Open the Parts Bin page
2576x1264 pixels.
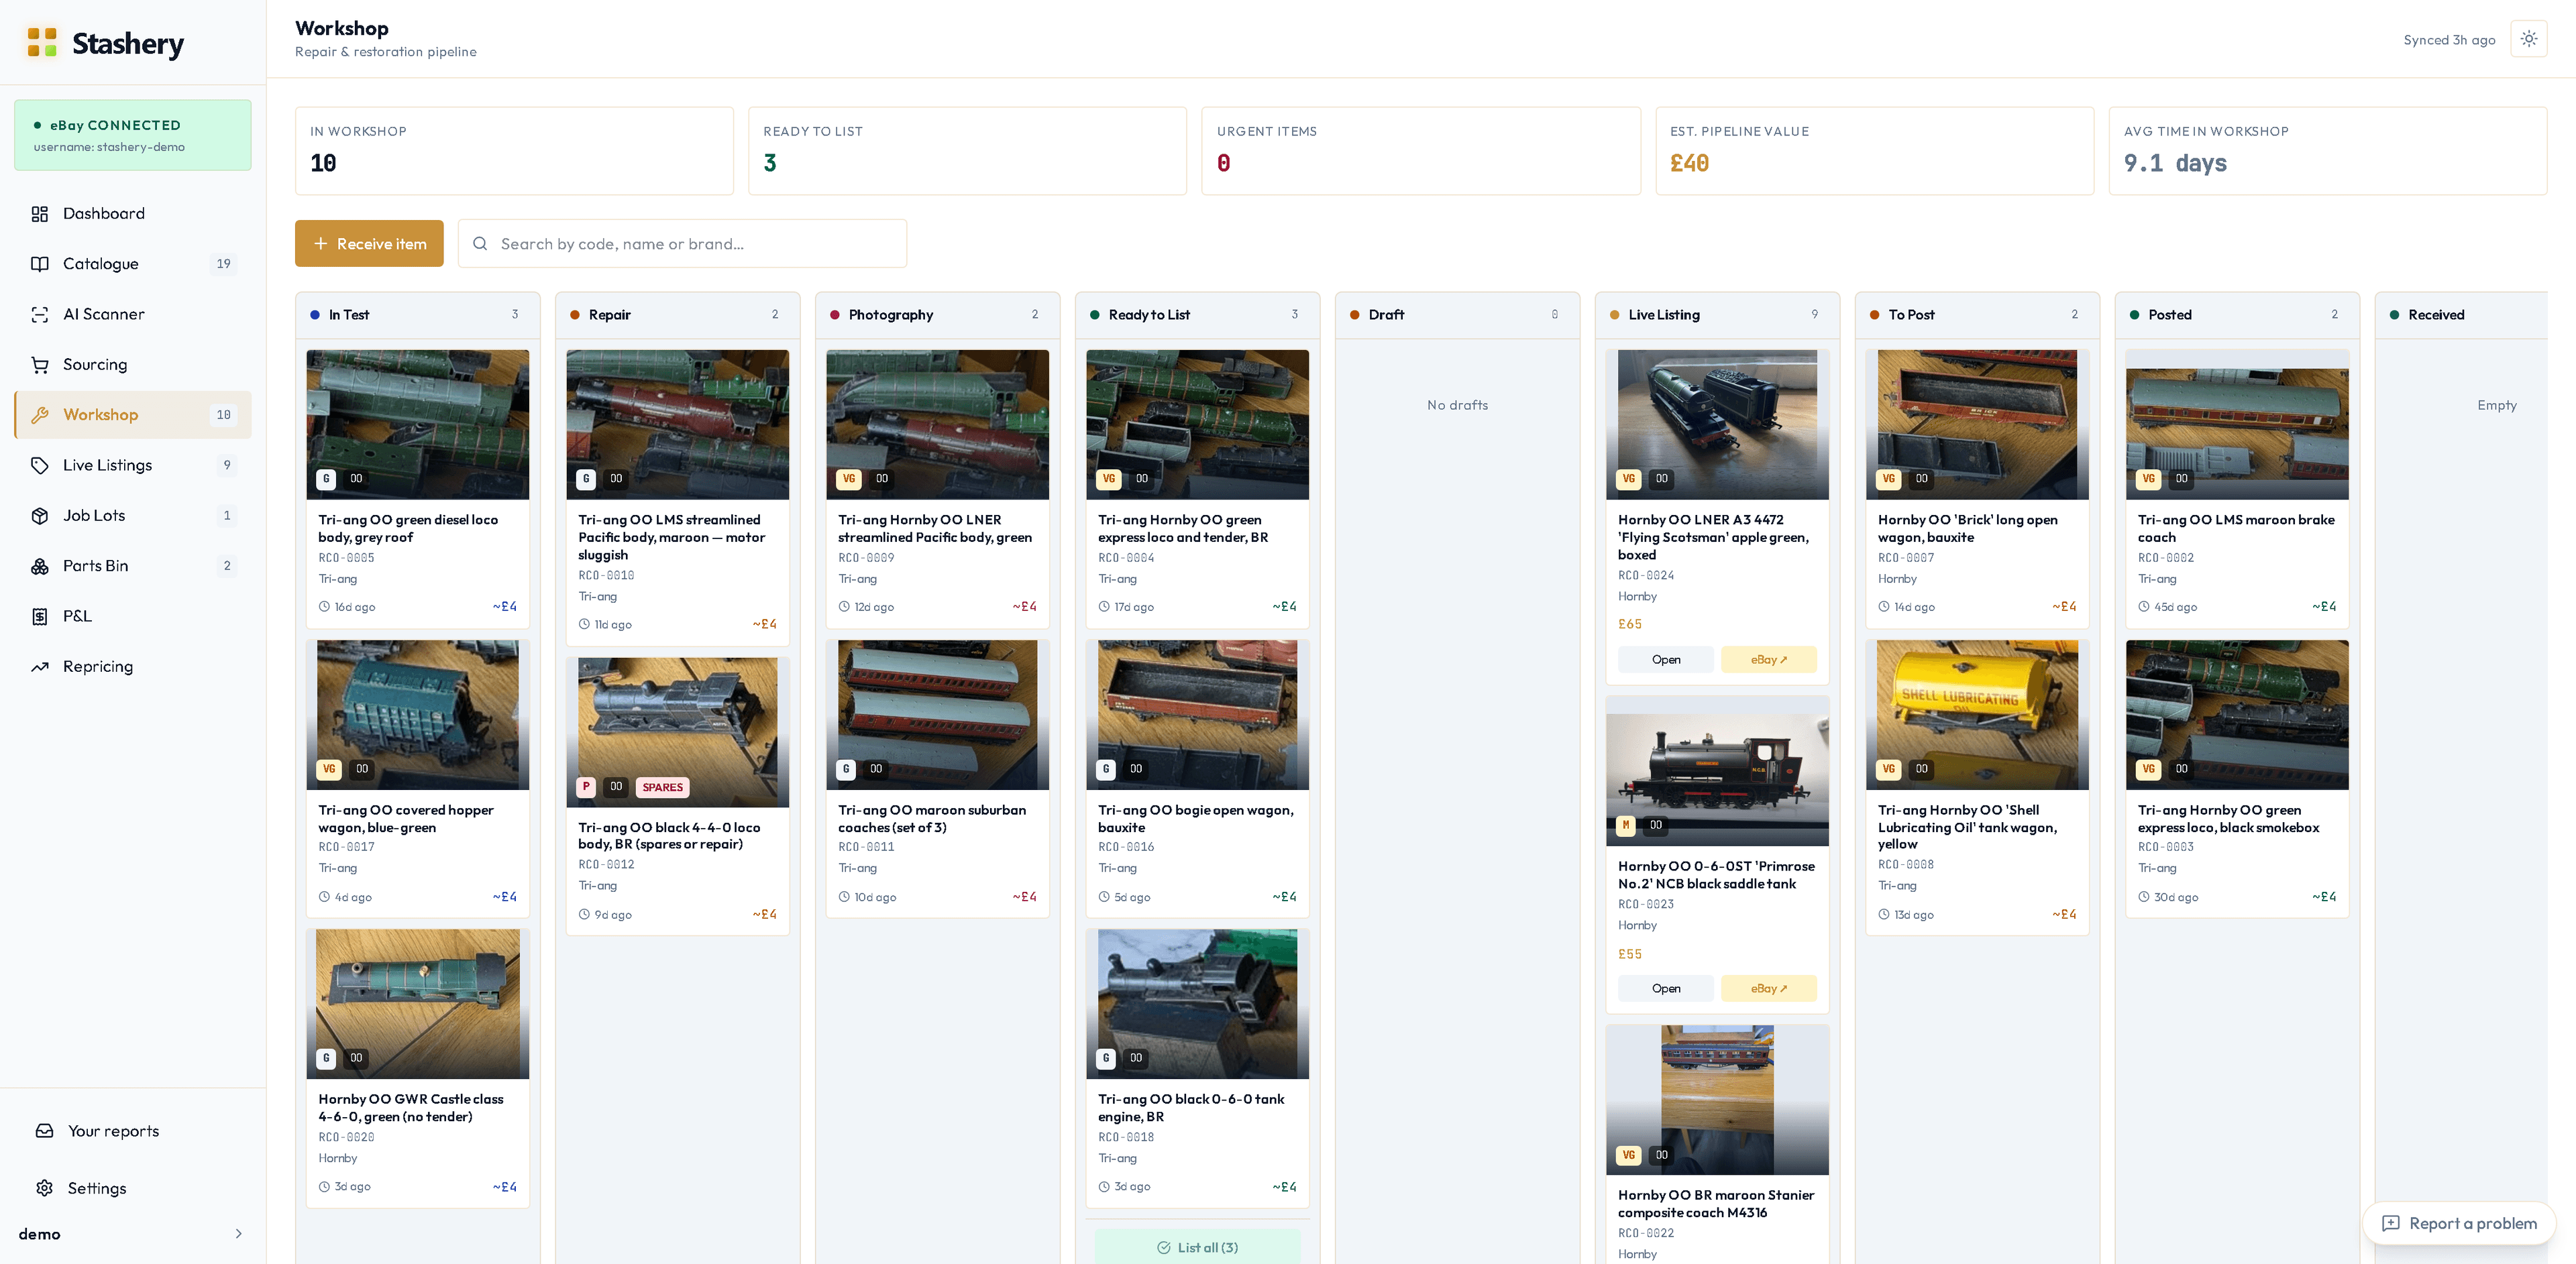click(x=133, y=565)
